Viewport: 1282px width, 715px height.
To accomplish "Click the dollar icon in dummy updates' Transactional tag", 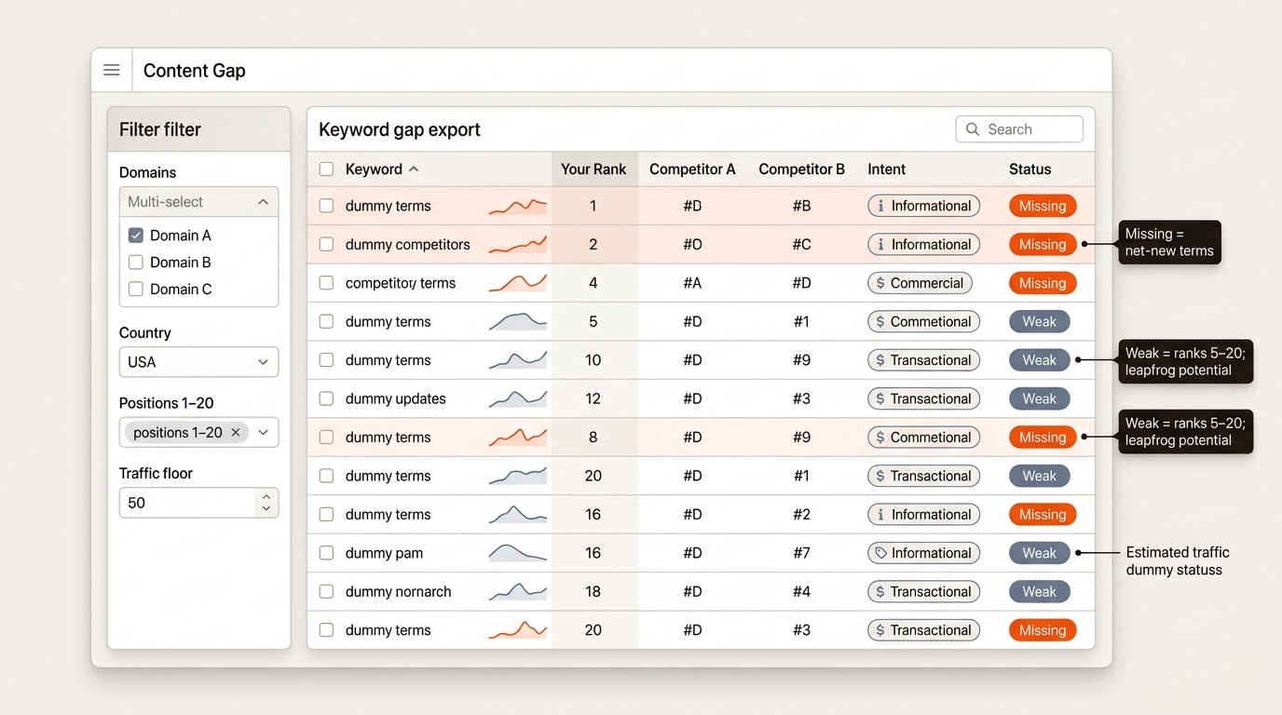I will (x=880, y=398).
